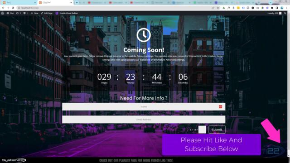290x163 pixels.
Task: Open the side panel icon in Chrome toolbar
Action: (x=277, y=8)
